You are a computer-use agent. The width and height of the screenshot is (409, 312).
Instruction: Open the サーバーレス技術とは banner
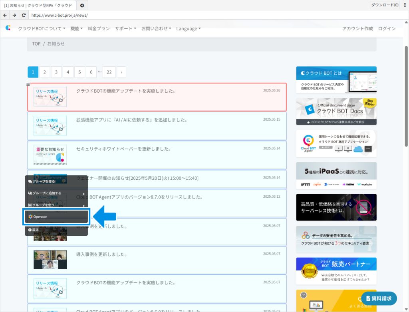[336, 207]
